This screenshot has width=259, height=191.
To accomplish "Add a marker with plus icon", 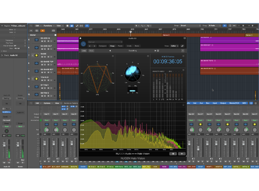I will click(x=55, y=35).
